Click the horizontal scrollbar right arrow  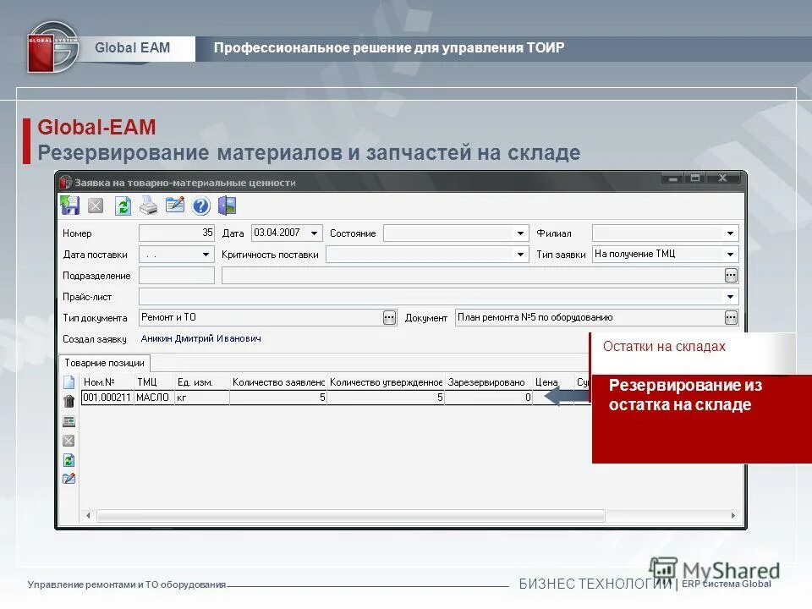click(x=732, y=515)
